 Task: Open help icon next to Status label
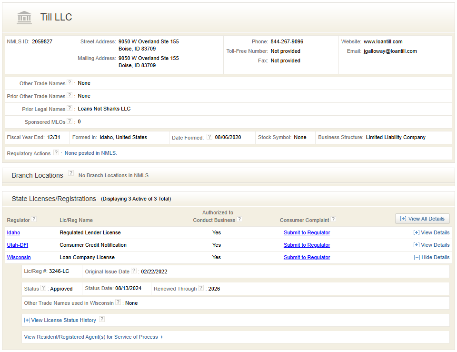coord(43,288)
